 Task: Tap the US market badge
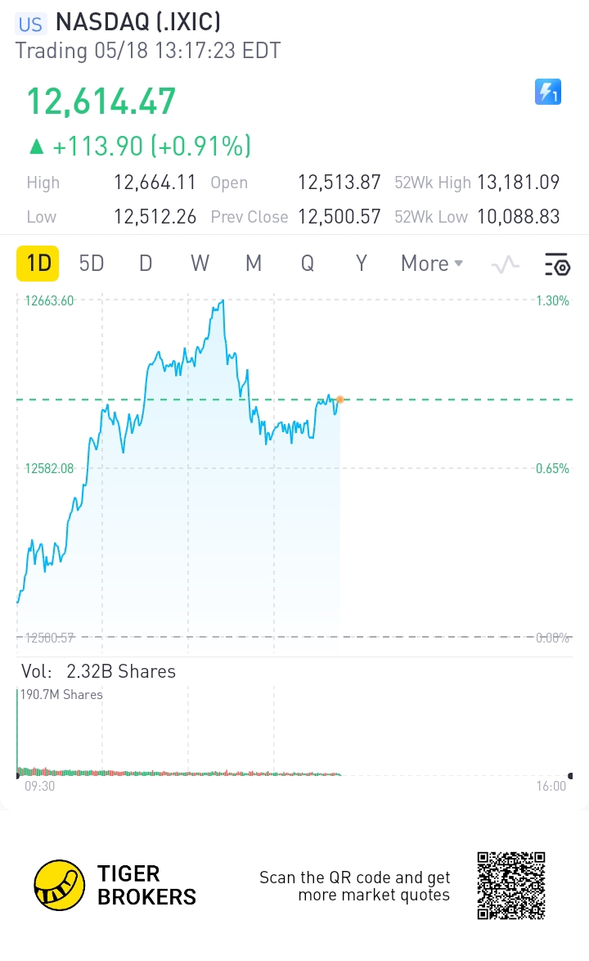click(31, 23)
